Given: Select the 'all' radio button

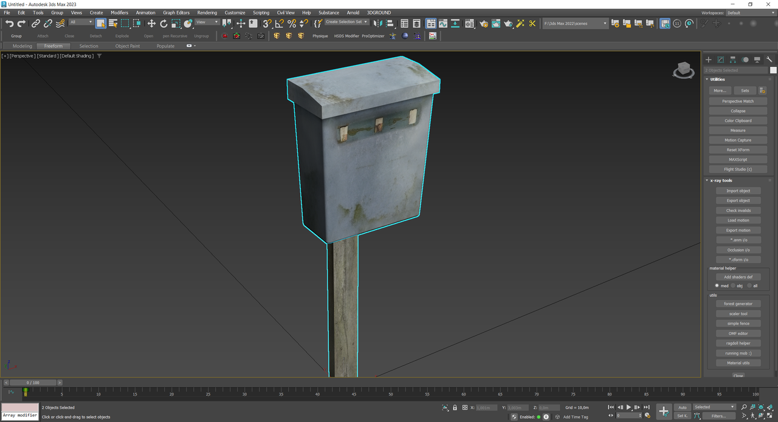Looking at the screenshot, I should [x=749, y=285].
